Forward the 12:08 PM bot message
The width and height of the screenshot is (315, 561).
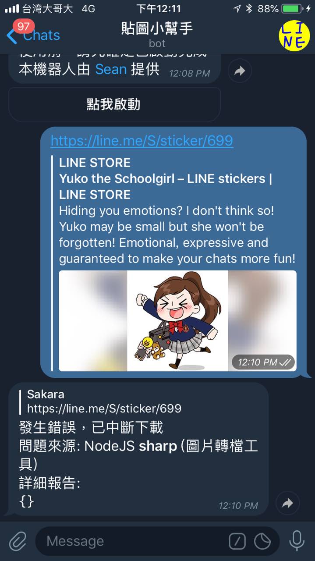point(240,71)
